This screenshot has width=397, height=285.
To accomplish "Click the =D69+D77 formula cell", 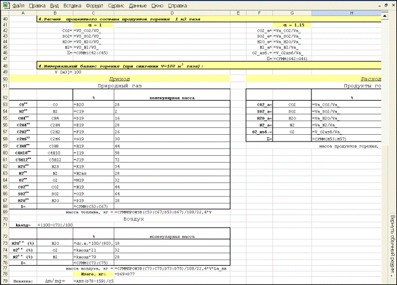I will tap(172, 274).
